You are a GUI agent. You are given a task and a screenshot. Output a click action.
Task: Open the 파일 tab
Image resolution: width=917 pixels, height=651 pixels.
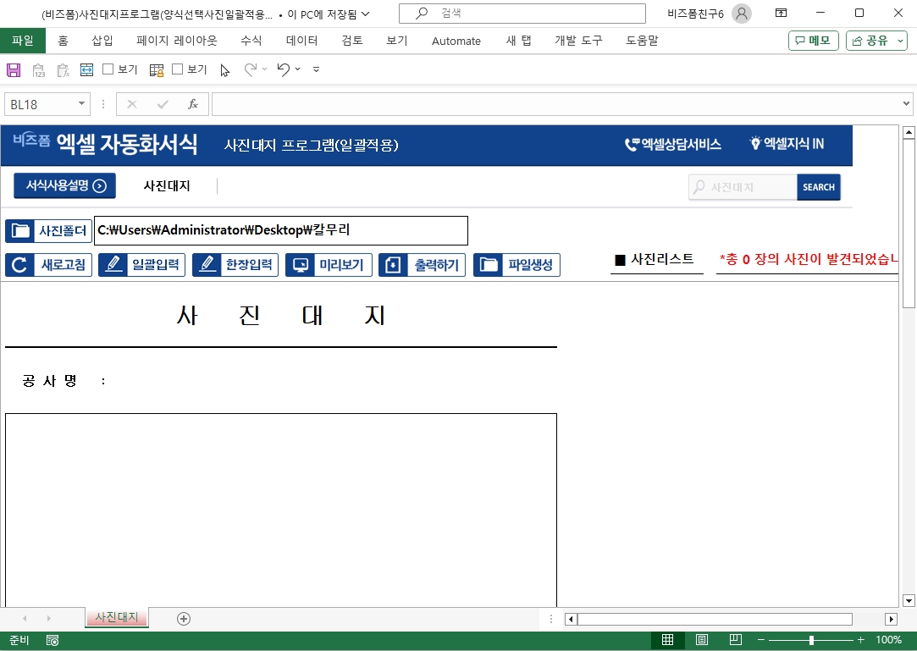[x=23, y=41]
